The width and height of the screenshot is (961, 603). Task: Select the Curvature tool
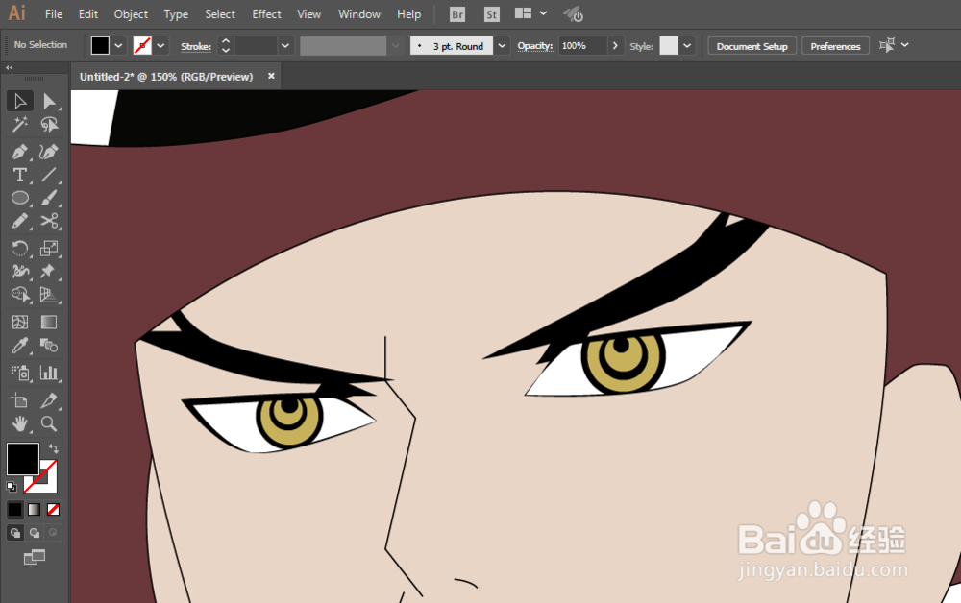tap(49, 151)
